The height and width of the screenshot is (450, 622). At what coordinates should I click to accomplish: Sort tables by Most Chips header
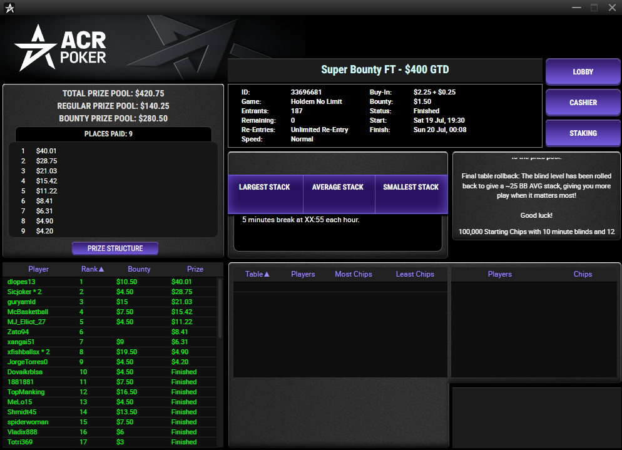pos(354,274)
